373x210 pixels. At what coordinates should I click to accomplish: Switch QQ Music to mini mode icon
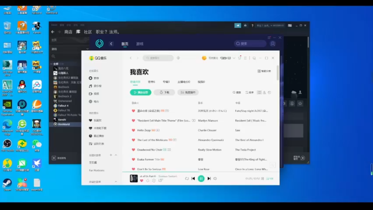point(254,58)
